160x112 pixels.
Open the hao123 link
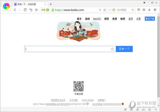click(x=97, y=19)
